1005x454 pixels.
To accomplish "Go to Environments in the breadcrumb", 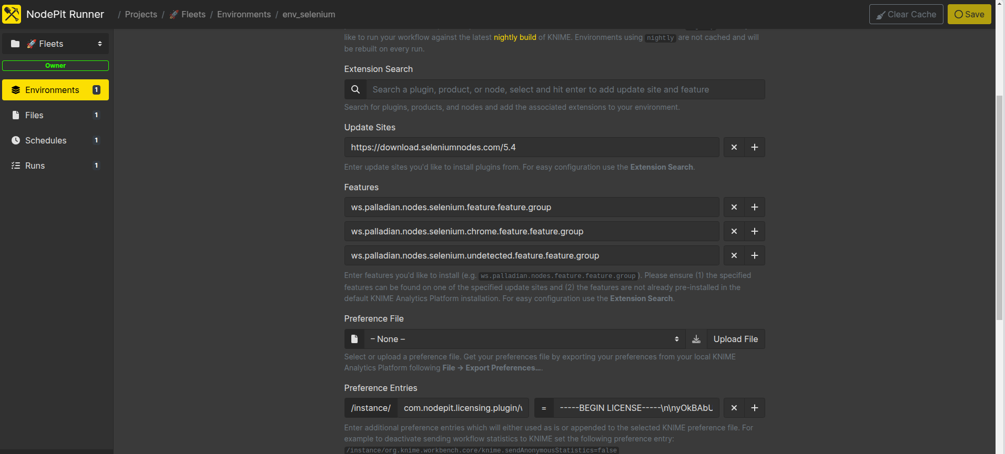I will (x=244, y=14).
